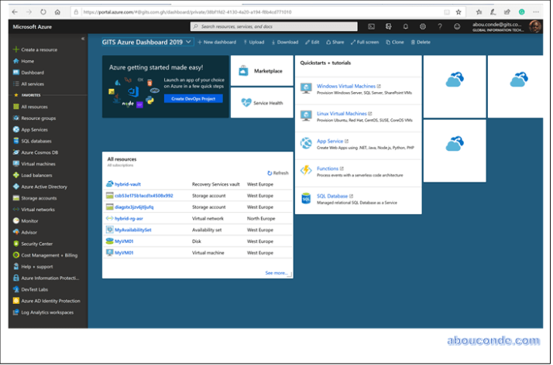Expand the GITS Azure Dashboard 2019 dropdown
553x365 pixels.
[x=189, y=42]
